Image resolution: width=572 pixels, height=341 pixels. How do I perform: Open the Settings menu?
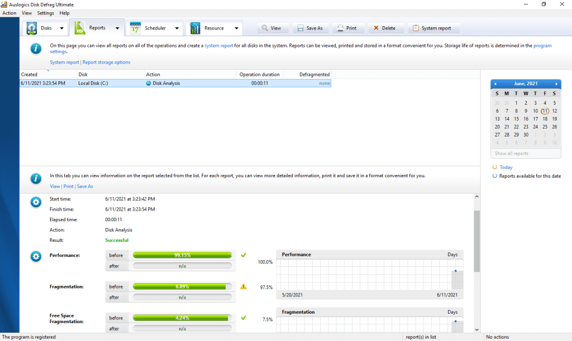45,13
